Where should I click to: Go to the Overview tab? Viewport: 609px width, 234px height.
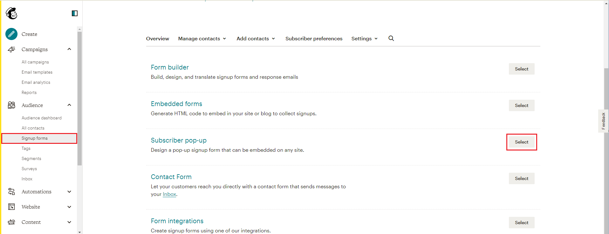157,39
